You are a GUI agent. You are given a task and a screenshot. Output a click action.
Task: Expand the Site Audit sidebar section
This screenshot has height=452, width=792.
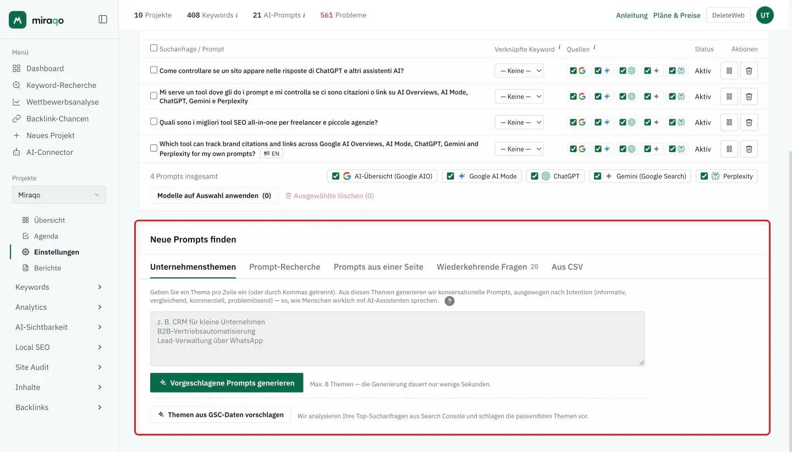pos(59,367)
